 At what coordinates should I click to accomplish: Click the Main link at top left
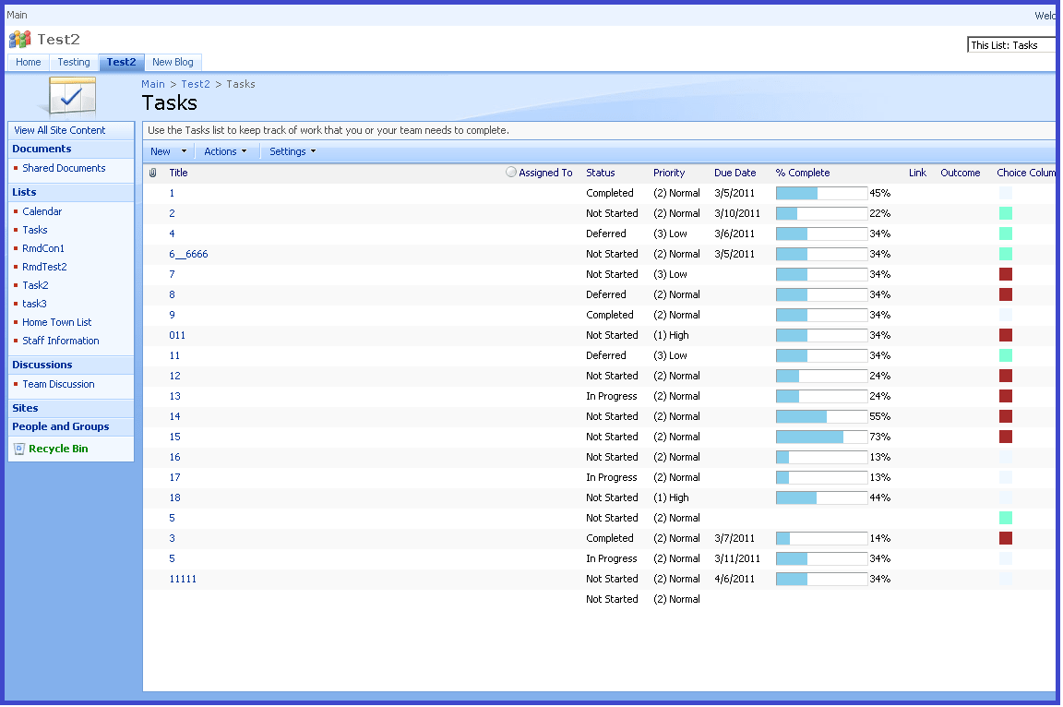tap(17, 15)
